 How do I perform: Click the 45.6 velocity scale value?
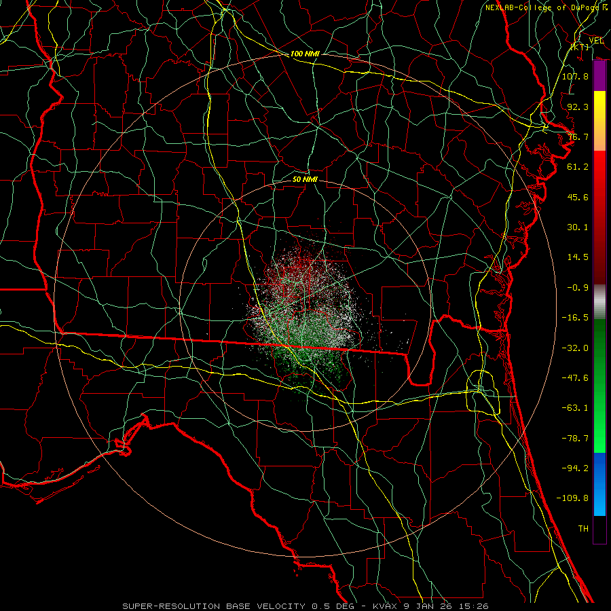[x=578, y=197]
